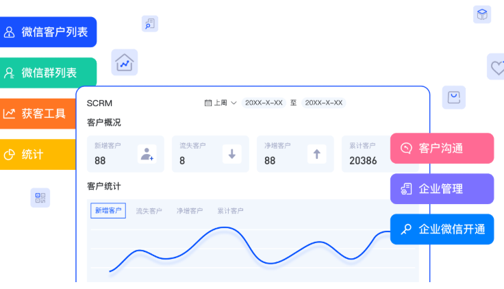
Task: Click the shopping bag floating icon
Action: pyautogui.click(x=454, y=97)
